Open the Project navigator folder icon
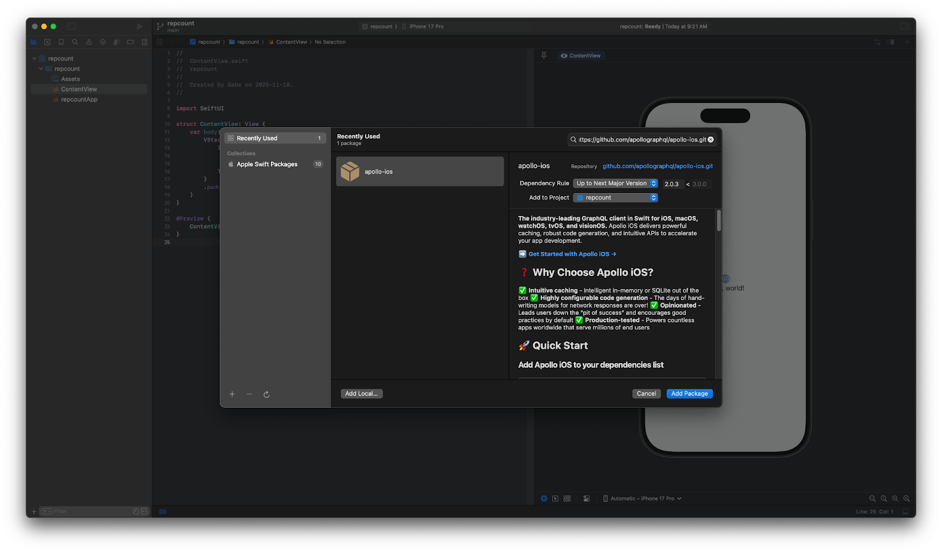Image resolution: width=942 pixels, height=552 pixels. point(34,42)
